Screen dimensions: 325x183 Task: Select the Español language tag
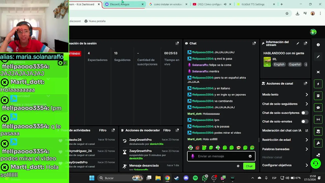[295, 65]
